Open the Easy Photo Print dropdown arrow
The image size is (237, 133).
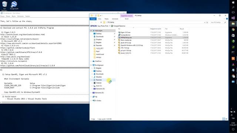110,26
